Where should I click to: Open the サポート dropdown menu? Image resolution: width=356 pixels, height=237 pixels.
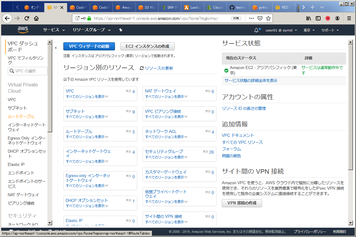point(330,30)
